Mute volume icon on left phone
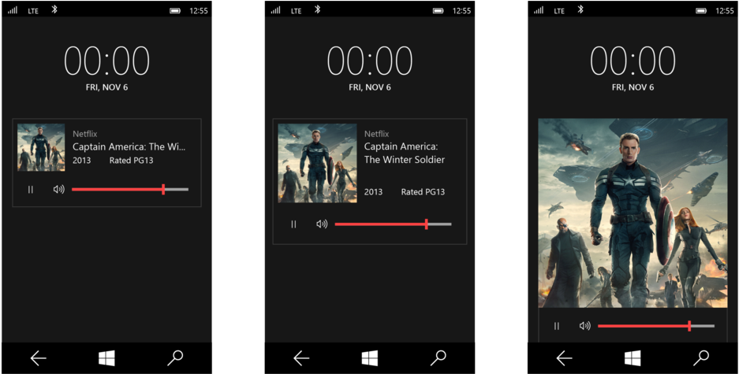 click(58, 189)
